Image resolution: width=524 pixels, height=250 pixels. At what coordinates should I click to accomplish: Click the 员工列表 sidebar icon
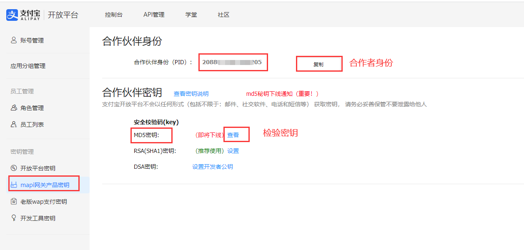click(x=14, y=125)
